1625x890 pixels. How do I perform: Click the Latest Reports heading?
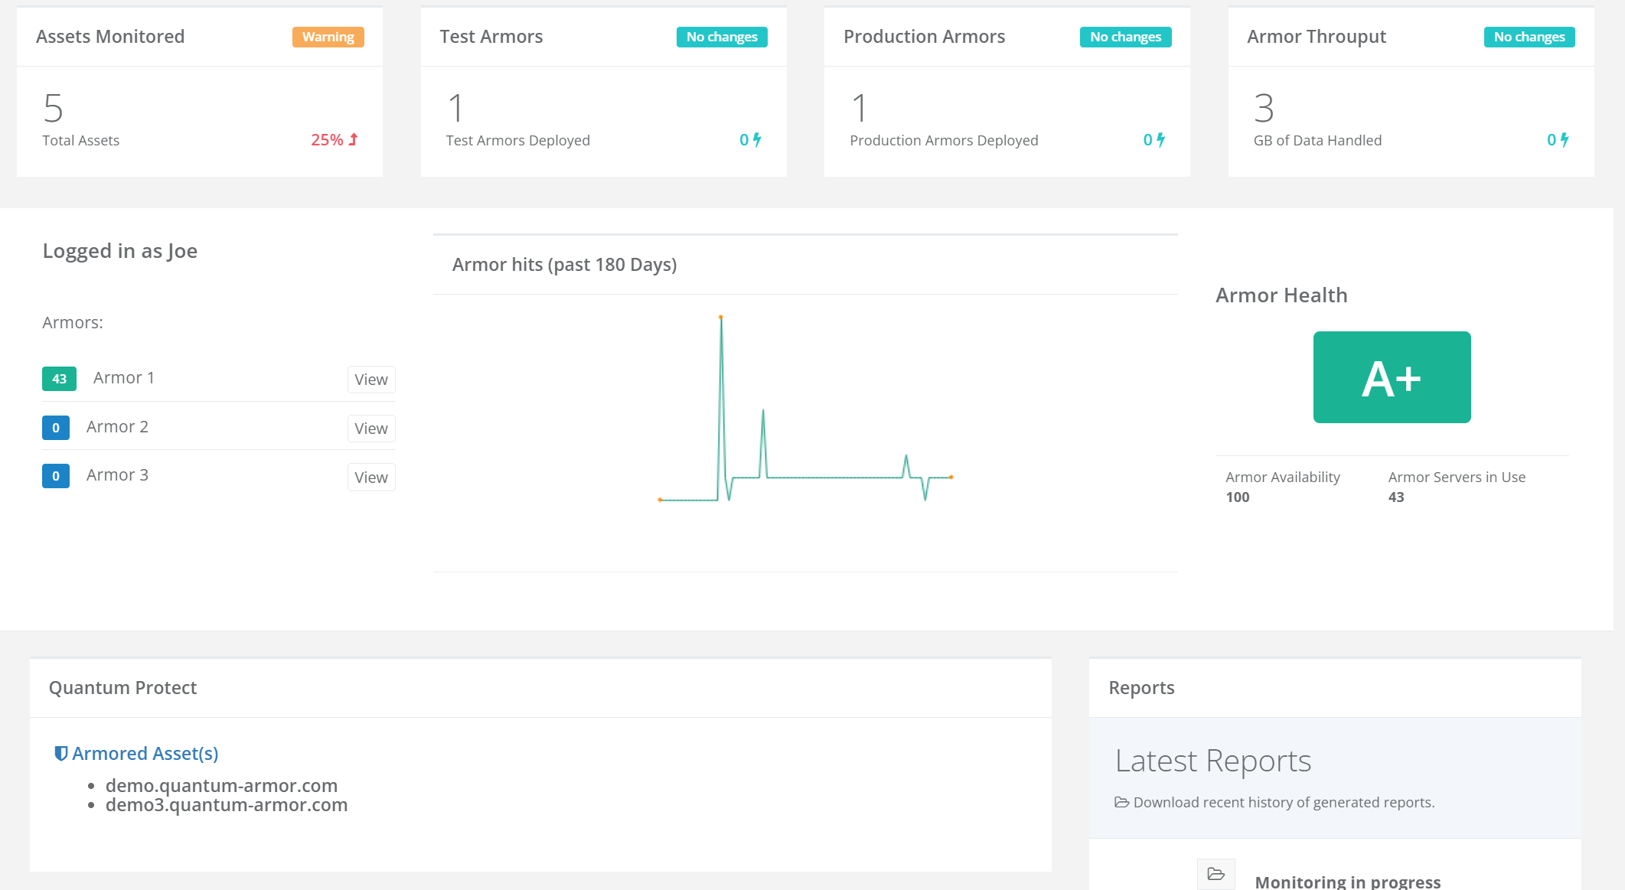[x=1213, y=761]
